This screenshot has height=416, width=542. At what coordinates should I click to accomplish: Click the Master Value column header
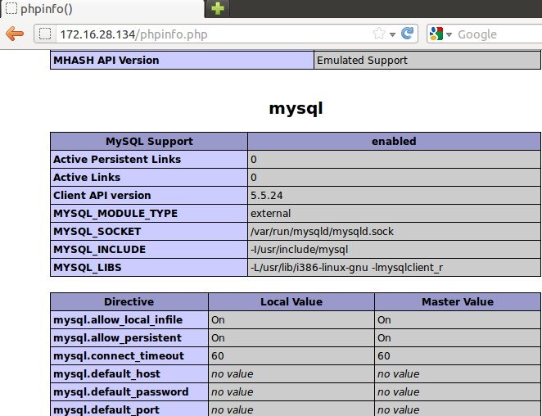[458, 301]
